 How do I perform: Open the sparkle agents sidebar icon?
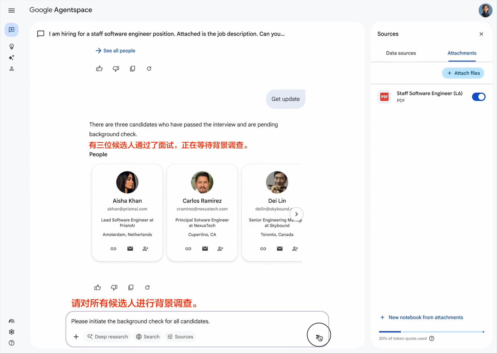(x=11, y=57)
